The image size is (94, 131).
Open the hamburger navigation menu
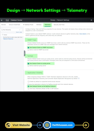click(2, 20)
